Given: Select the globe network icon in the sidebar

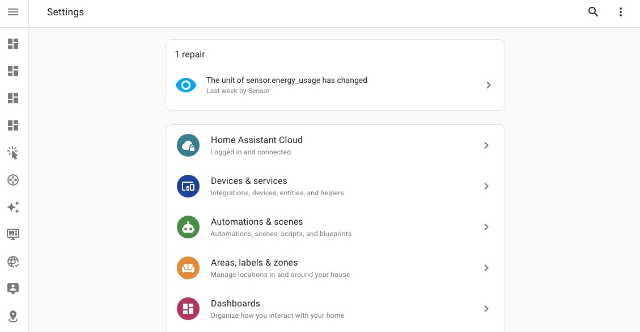Looking at the screenshot, I should coord(13,262).
